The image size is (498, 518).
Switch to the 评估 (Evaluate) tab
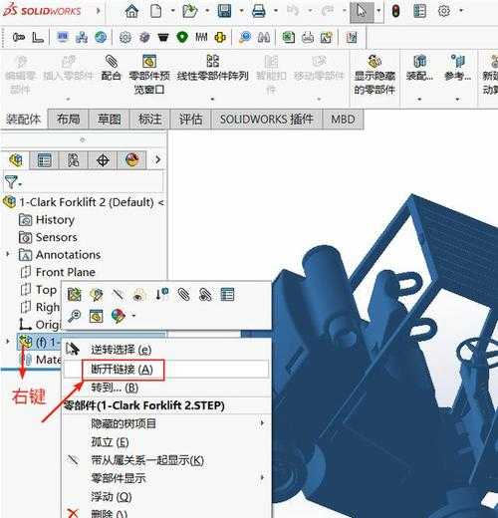pos(190,119)
